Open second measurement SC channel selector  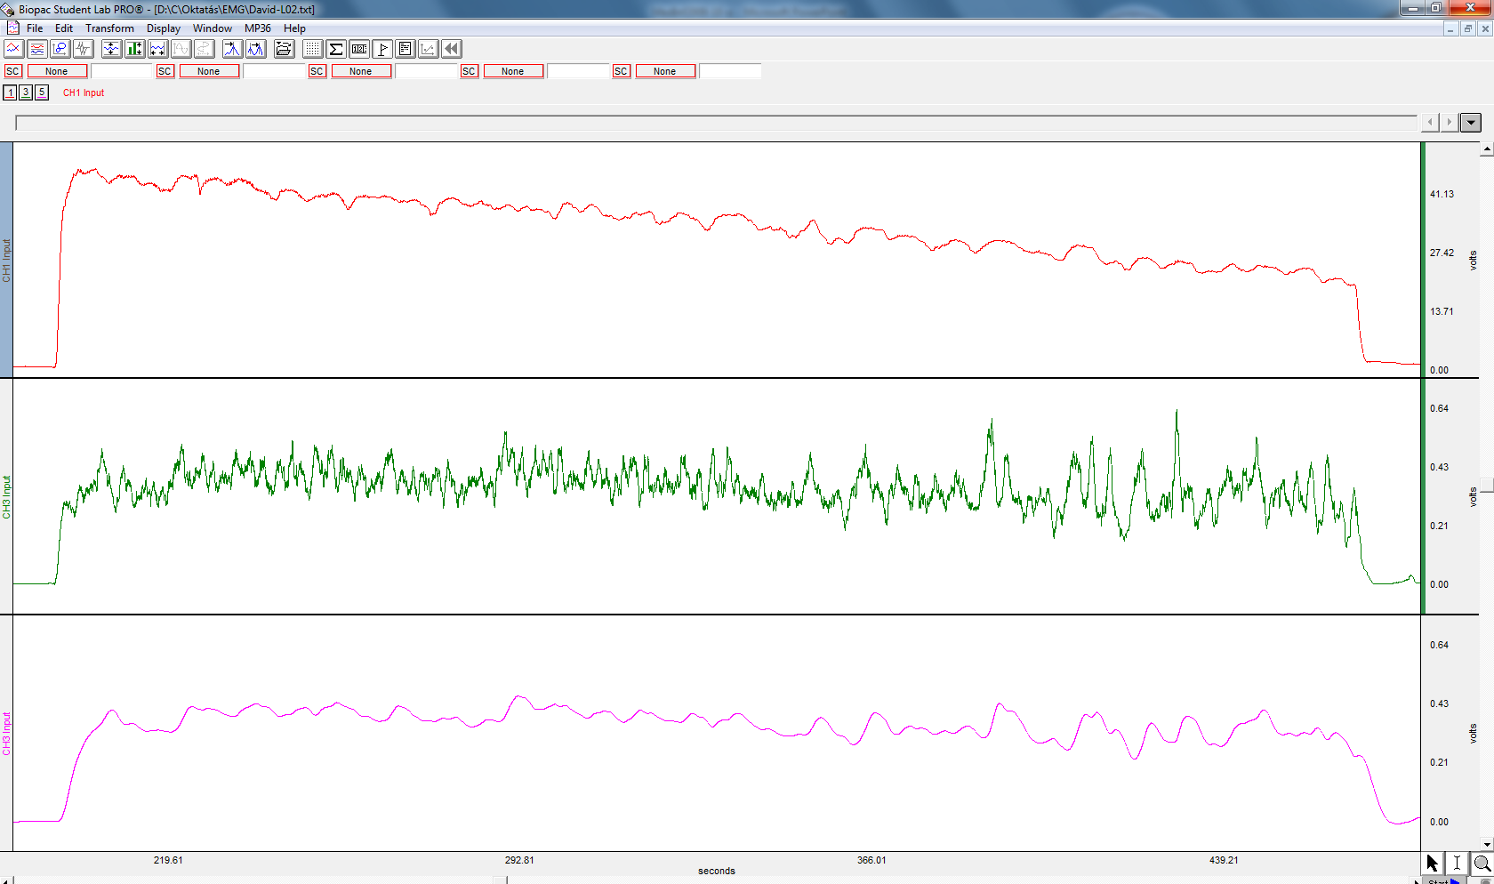[165, 71]
